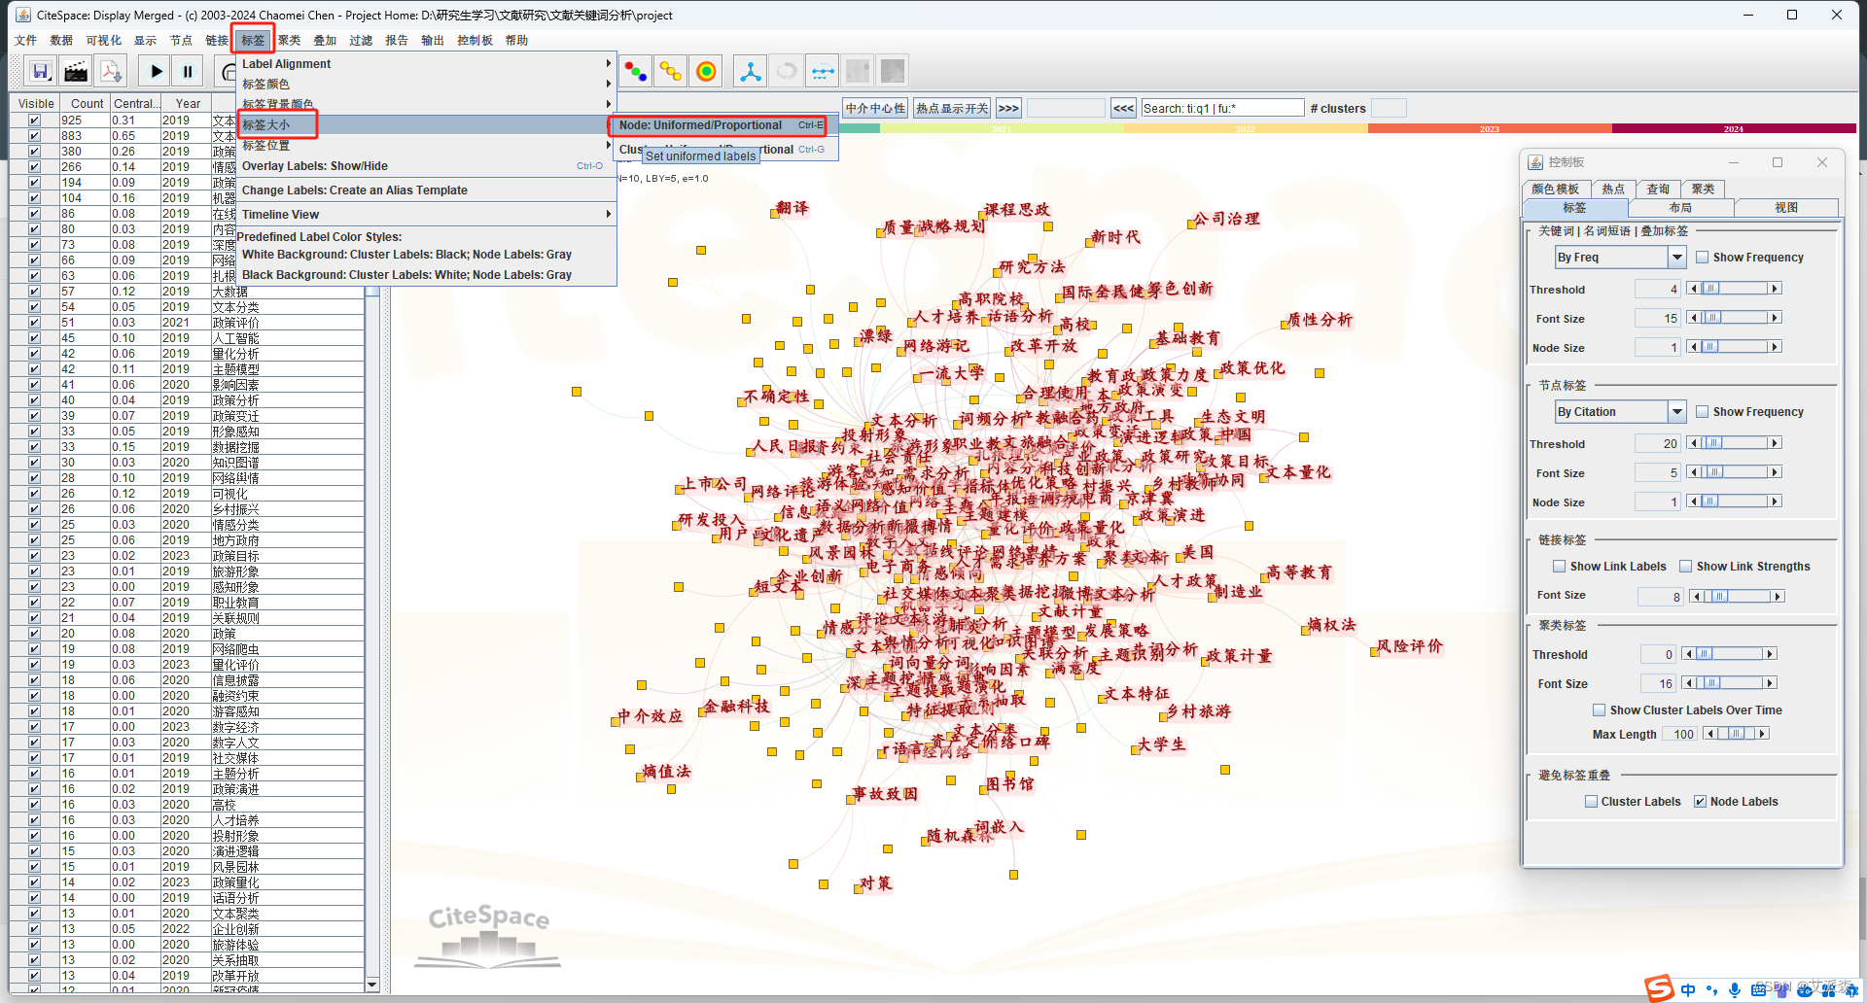Click the movie clapperboard toolbar icon
The width and height of the screenshot is (1867, 1003).
(76, 71)
